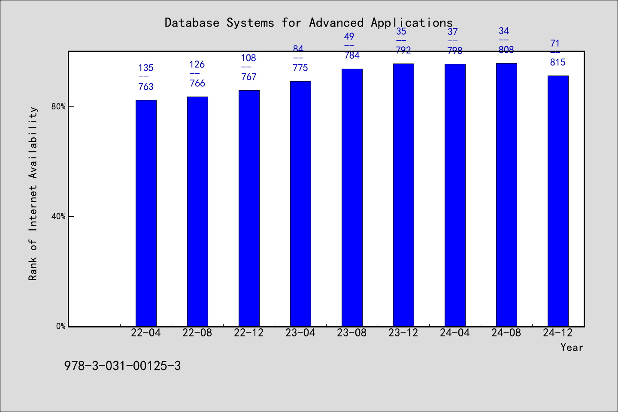Click the value 37 above the 24-04 bar
This screenshot has height=412, width=618.
tap(453, 32)
